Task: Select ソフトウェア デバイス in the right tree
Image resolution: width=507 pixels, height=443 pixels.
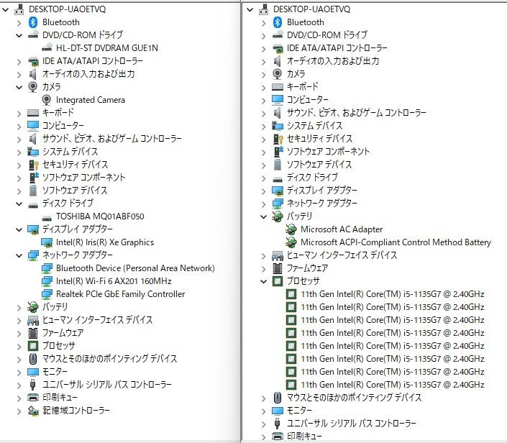Action: tap(319, 165)
